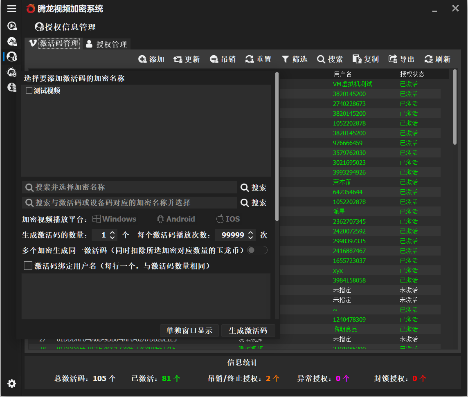Click 刷新 refresh button
Image resolution: width=468 pixels, height=397 pixels.
tap(438, 59)
